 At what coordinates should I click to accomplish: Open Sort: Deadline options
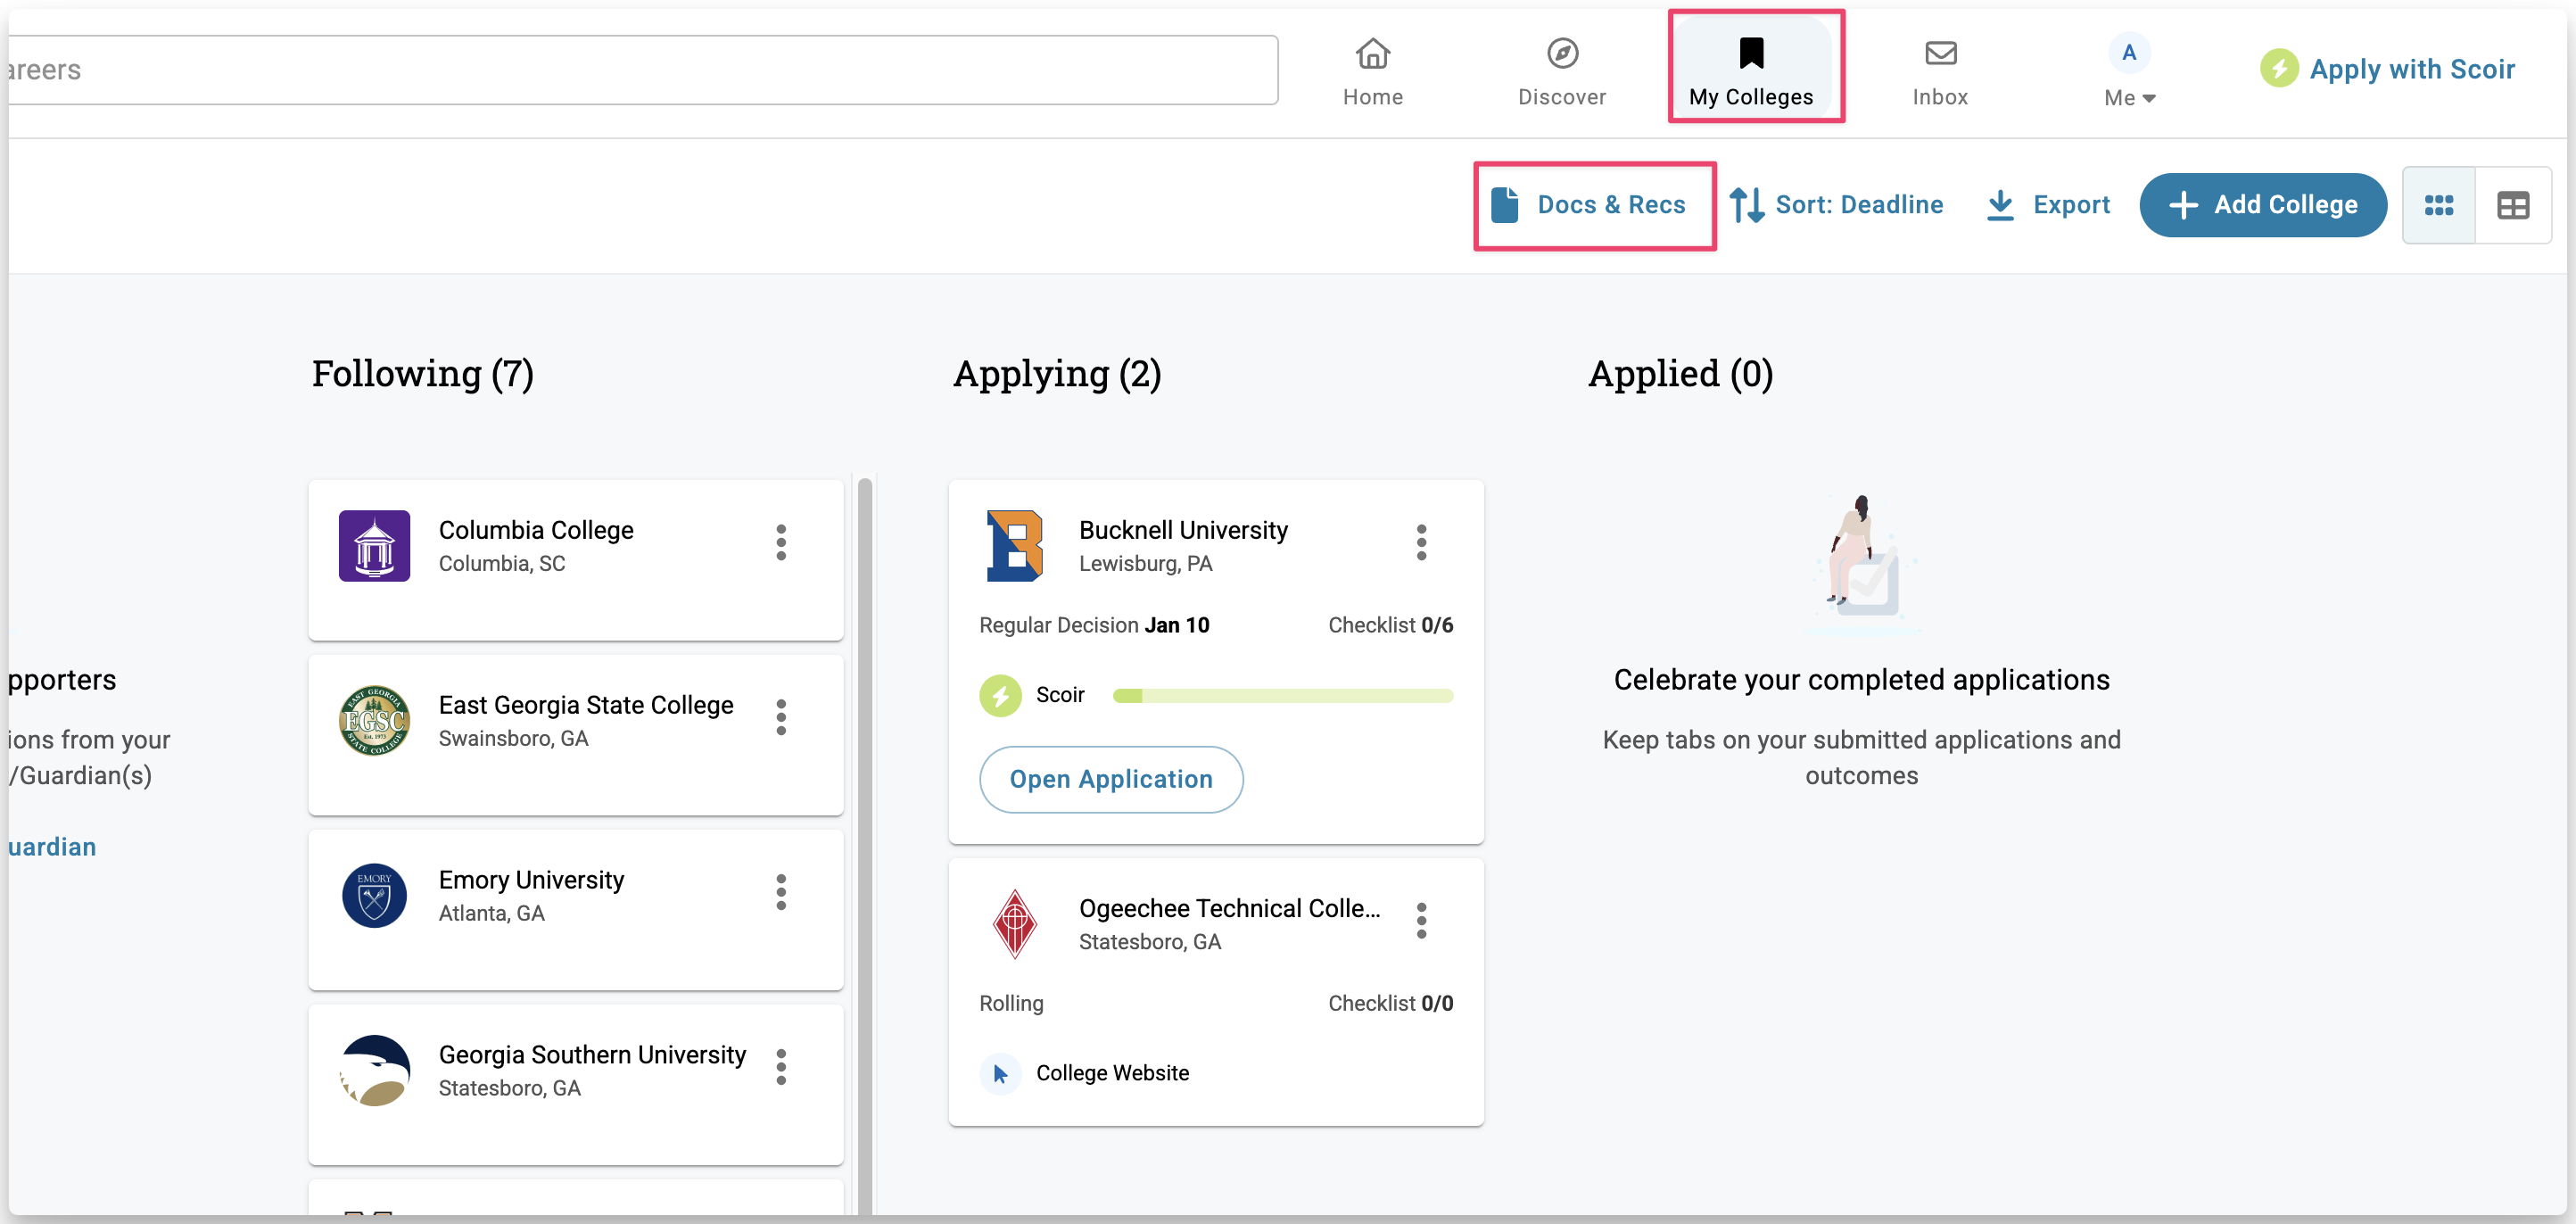pos(1837,205)
